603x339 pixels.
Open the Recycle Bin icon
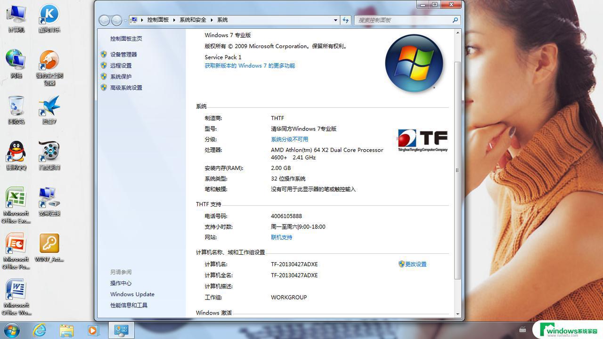16,110
